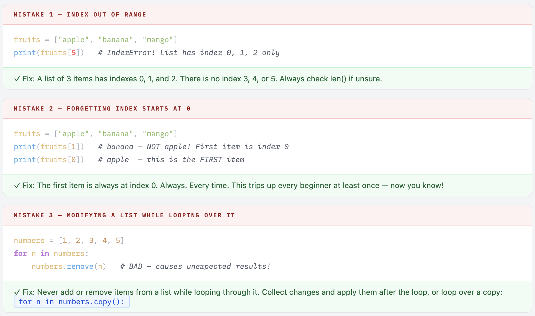
Task: Click the checkmark beside the index 0 fix
Action: click(17, 186)
